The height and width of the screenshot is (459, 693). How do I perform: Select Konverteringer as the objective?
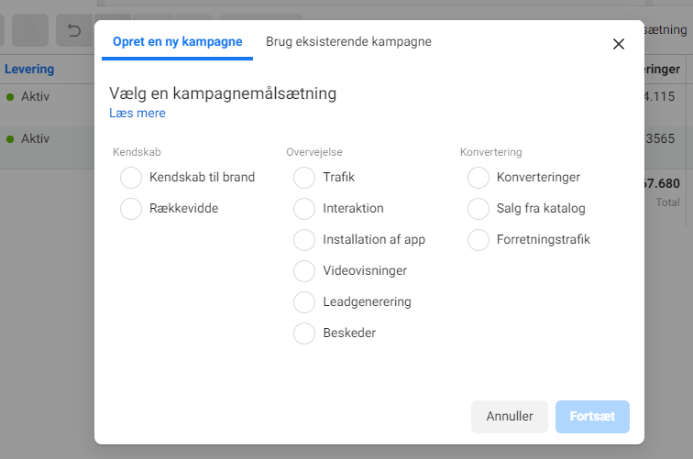pyautogui.click(x=478, y=178)
